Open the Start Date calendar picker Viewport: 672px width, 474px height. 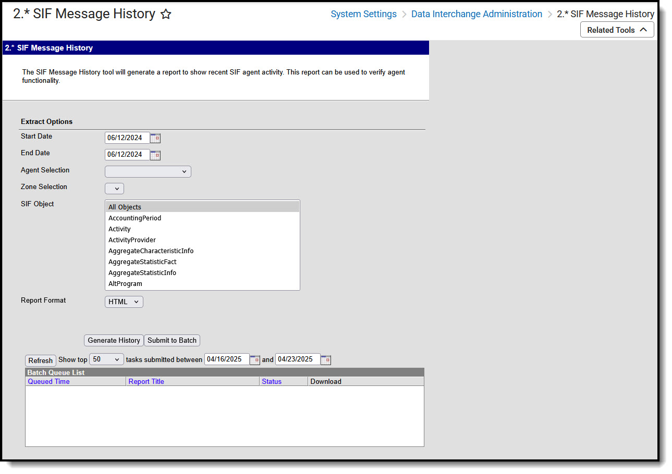tap(155, 138)
